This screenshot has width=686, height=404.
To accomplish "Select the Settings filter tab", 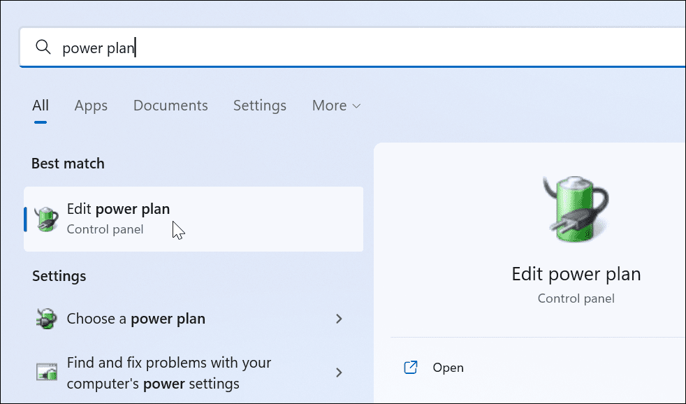I will point(260,106).
